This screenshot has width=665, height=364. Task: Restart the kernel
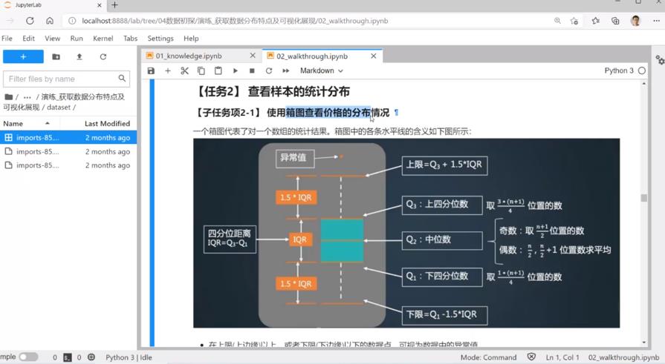(x=269, y=71)
